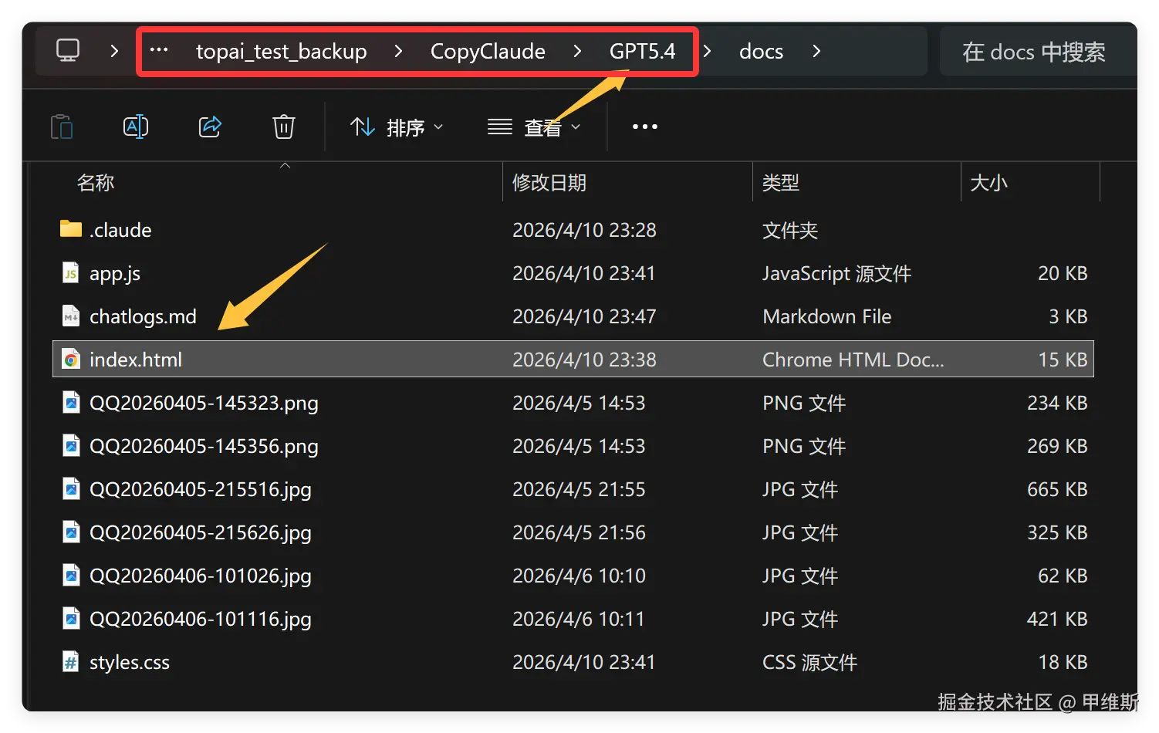Image resolution: width=1159 pixels, height=733 pixels.
Task: Sort by 大小 column header
Action: pos(988,183)
